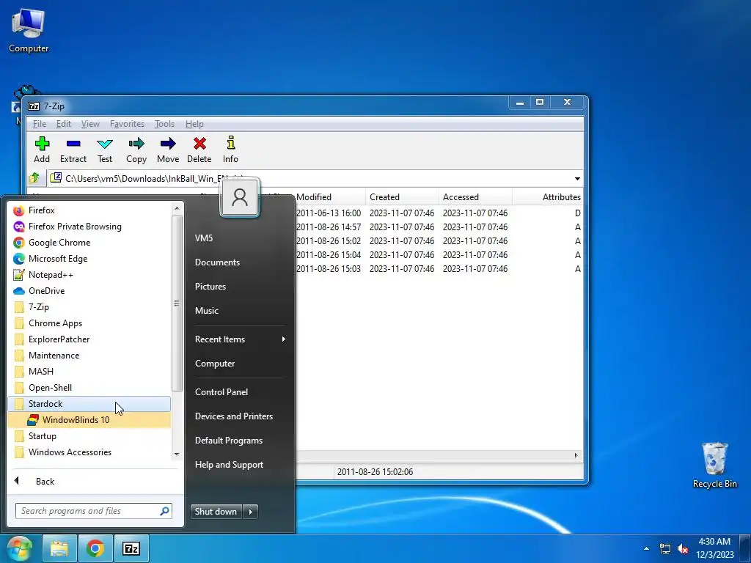Open Control Panel
Screen dimensions: 751x563
pyautogui.click(x=221, y=392)
